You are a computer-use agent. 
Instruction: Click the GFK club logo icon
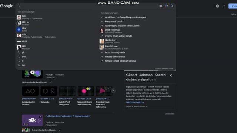(x=19, y=35)
